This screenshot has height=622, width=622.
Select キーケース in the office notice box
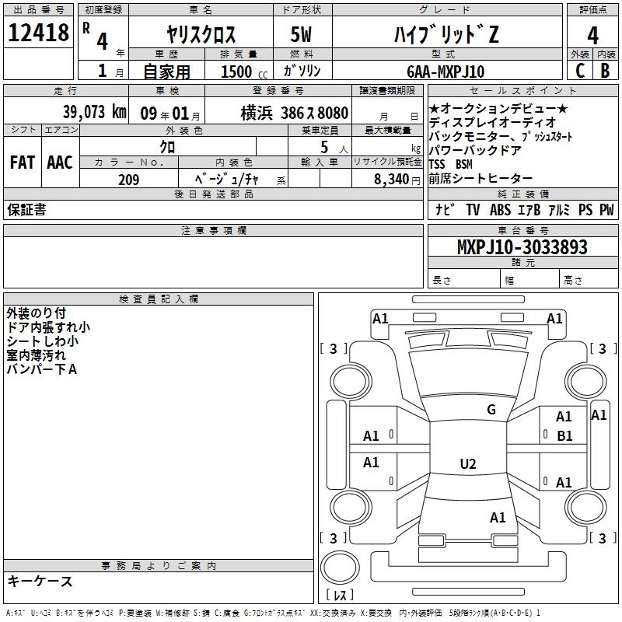(x=40, y=581)
